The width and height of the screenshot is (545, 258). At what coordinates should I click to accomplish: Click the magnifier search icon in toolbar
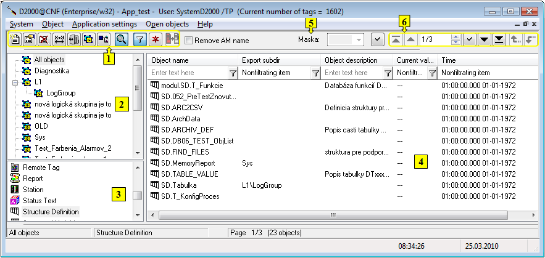(x=122, y=39)
